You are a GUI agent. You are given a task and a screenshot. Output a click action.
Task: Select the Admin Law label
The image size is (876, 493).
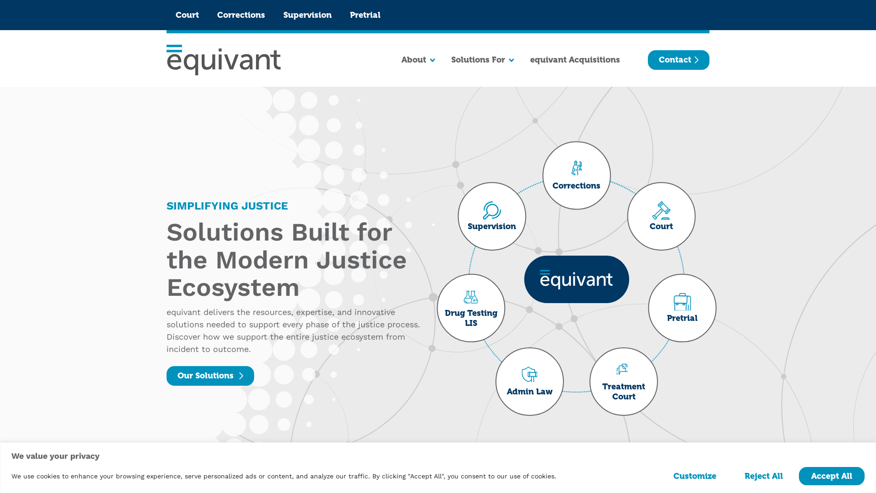coord(529,392)
